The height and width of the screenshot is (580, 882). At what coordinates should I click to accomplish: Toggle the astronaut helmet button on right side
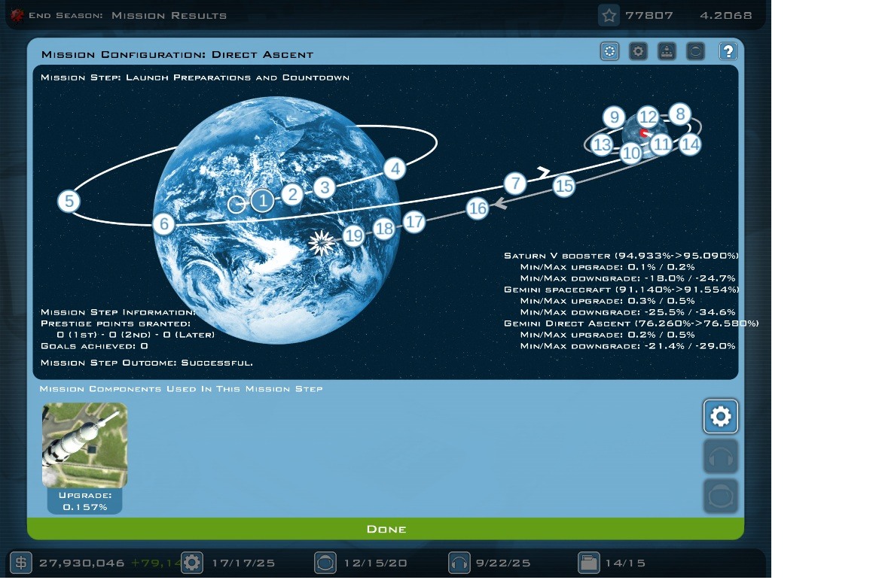click(x=721, y=496)
